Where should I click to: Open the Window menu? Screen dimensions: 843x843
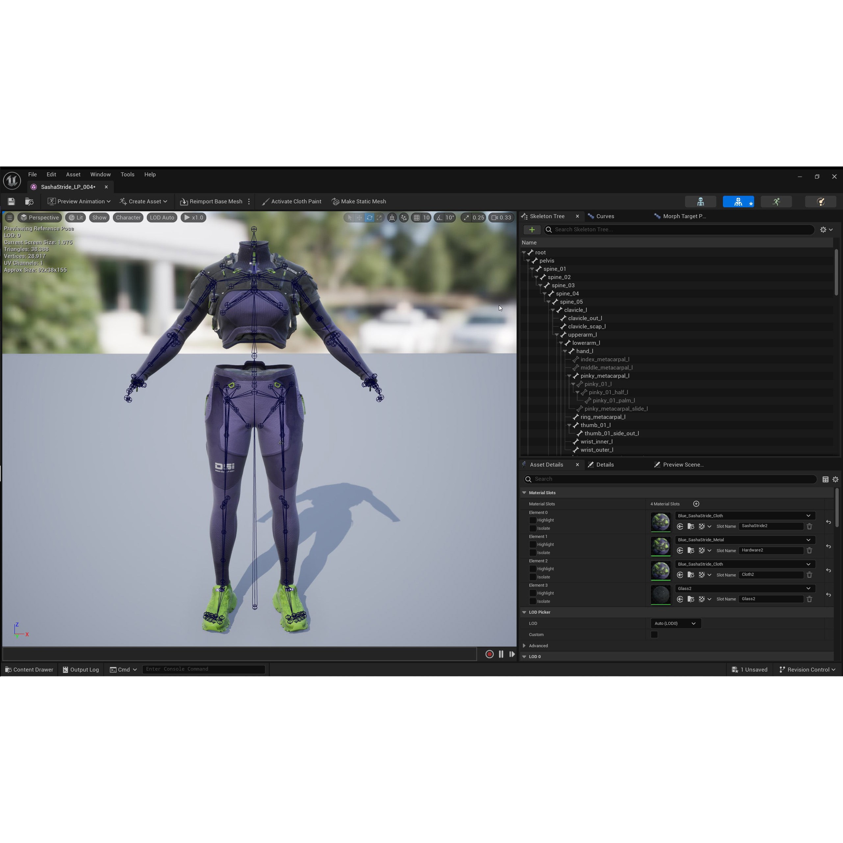100,174
